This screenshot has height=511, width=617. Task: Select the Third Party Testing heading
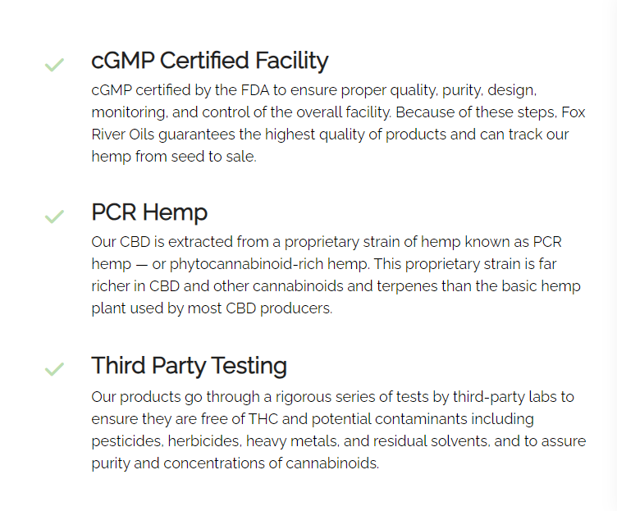(x=189, y=366)
